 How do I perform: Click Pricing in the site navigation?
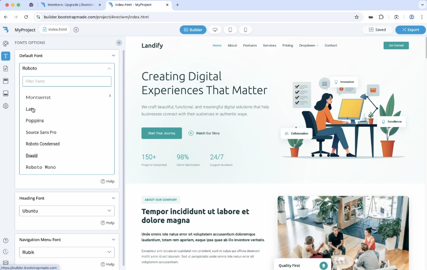288,45
